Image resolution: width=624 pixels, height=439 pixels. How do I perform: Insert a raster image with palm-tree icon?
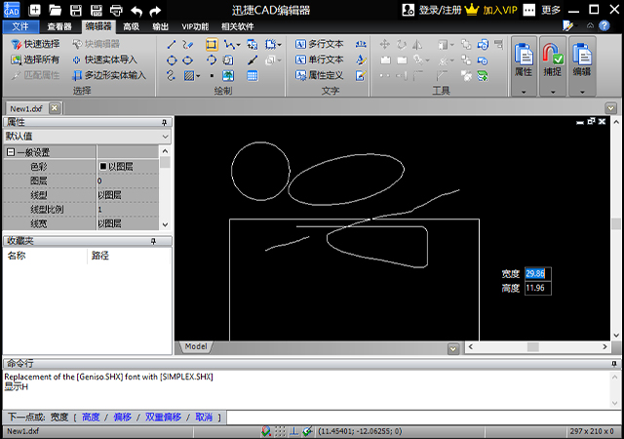[228, 75]
